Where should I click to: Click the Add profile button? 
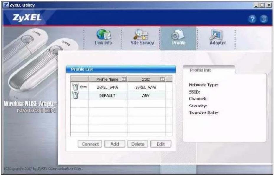click(x=115, y=144)
